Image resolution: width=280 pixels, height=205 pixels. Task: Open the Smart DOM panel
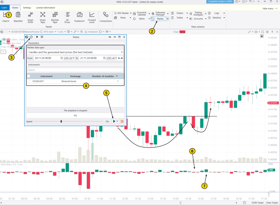point(30,17)
